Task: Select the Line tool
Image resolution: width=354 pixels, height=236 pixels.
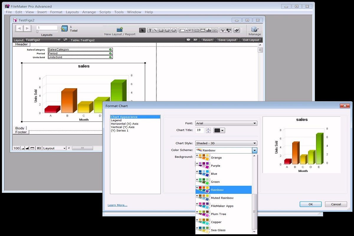Action: tap(155, 30)
